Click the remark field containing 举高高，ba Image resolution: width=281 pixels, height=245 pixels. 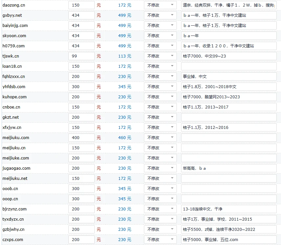[228, 168]
